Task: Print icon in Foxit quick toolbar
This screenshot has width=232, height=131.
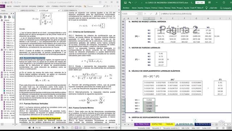Action: coord(5,3)
